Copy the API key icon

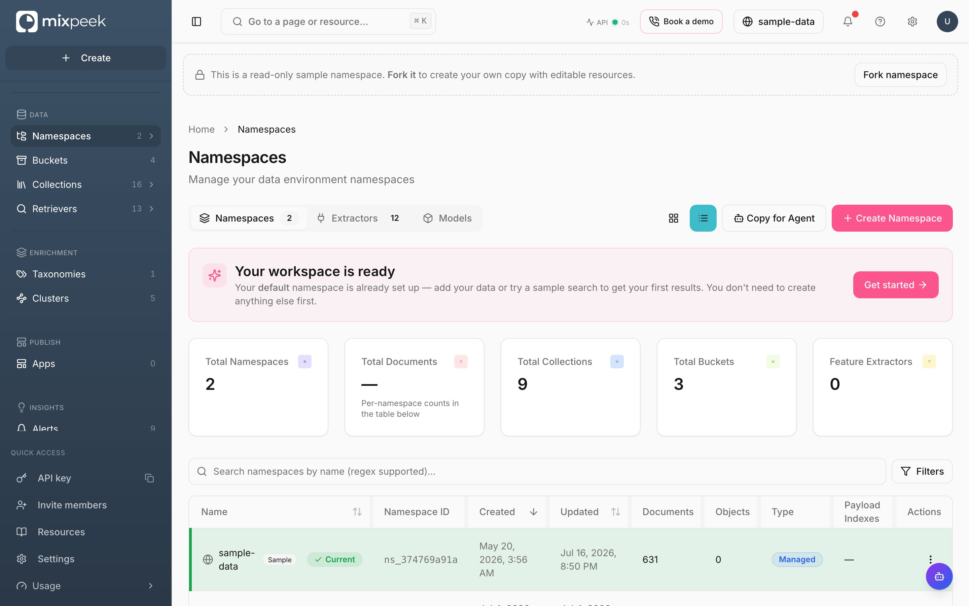coord(149,478)
